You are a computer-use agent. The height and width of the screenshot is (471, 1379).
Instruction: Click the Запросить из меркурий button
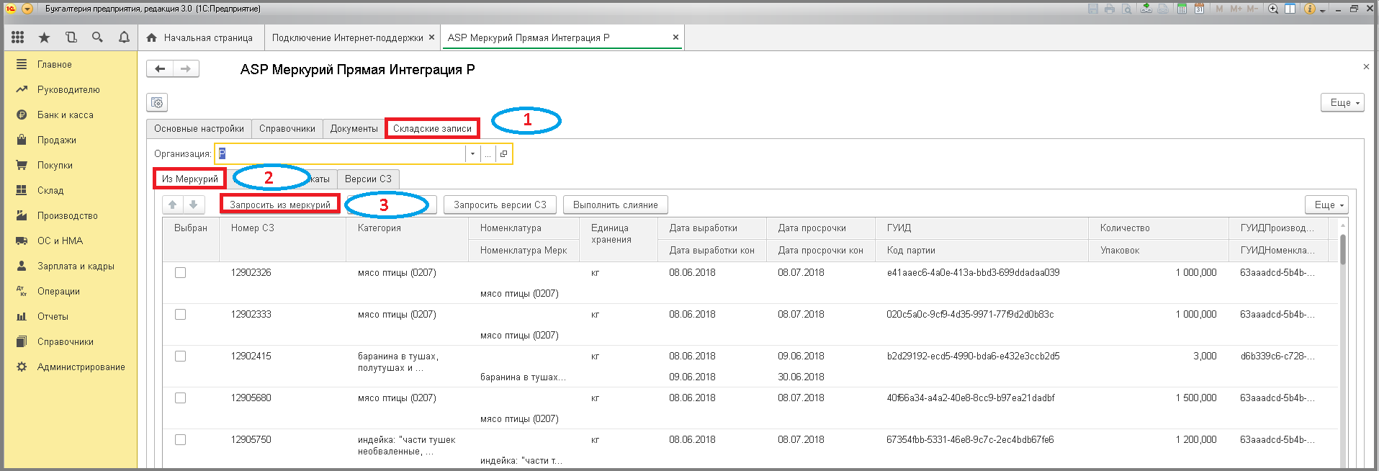coord(280,205)
